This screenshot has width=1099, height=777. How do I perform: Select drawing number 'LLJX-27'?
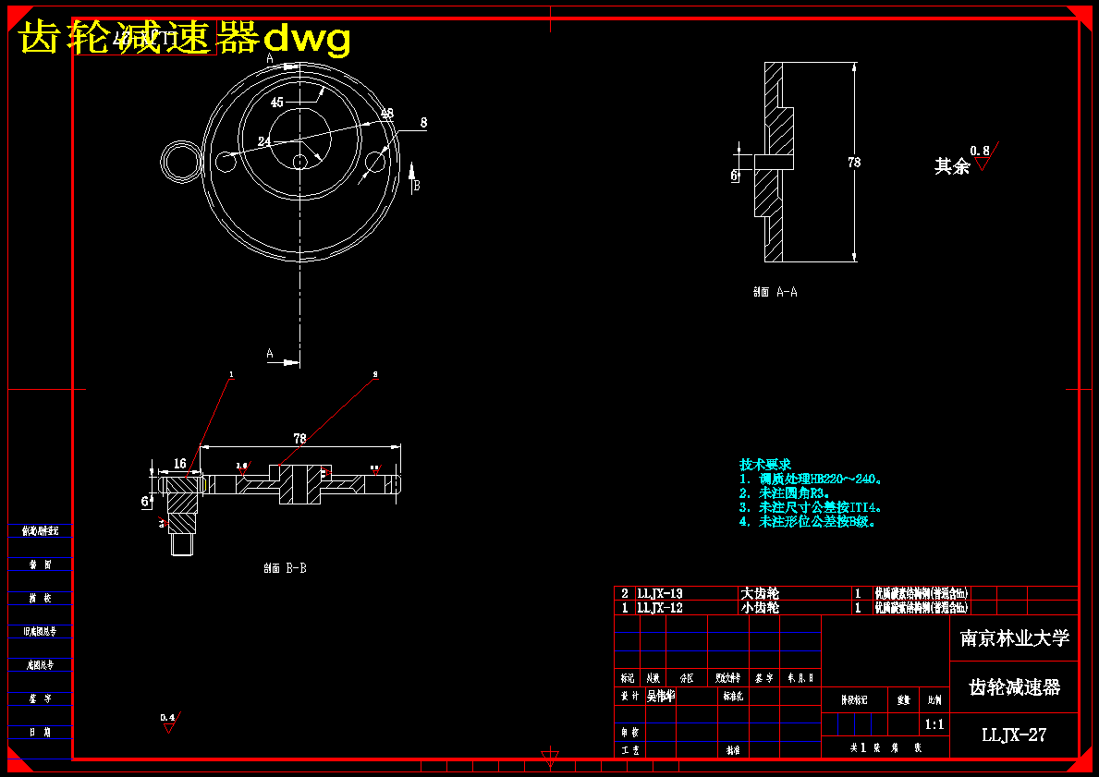[x=1014, y=735]
